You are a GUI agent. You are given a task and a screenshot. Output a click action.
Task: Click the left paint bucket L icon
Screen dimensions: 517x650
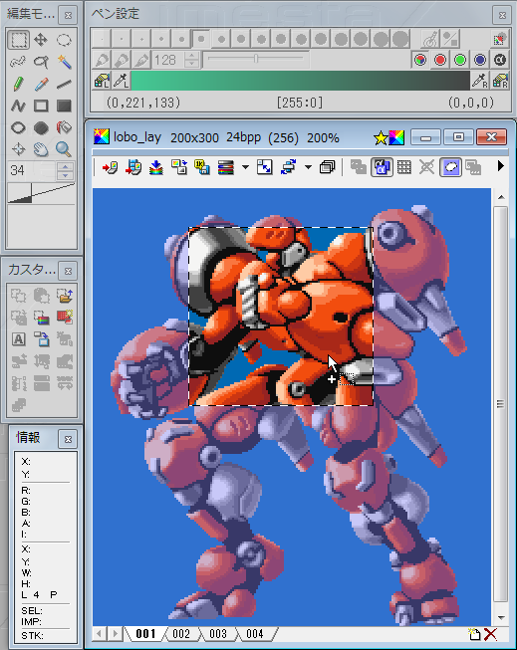point(102,81)
